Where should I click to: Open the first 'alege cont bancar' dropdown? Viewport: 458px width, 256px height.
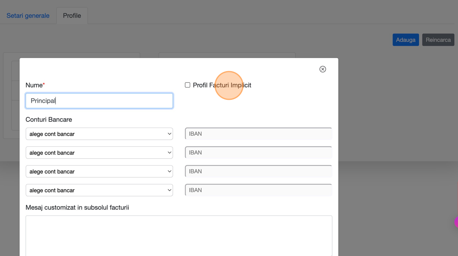click(99, 134)
